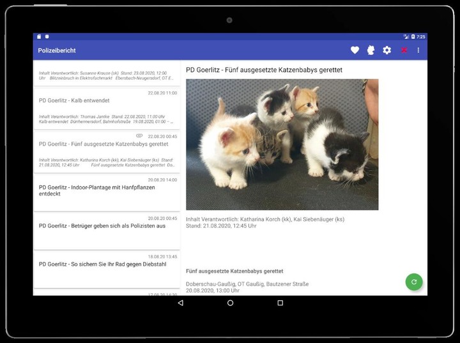
Task: Click the Polizeibericht app title
Action: coord(57,50)
